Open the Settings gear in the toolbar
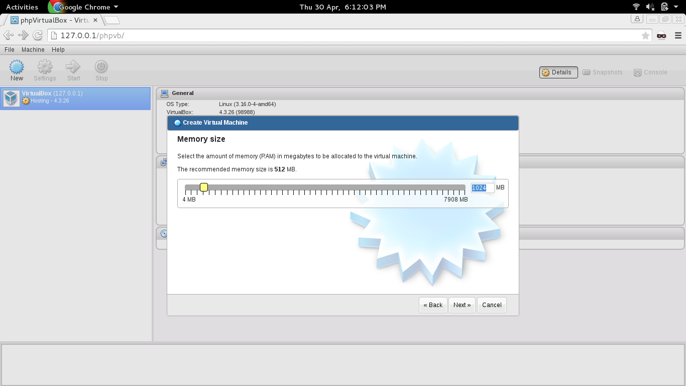The image size is (686, 386). click(x=45, y=67)
